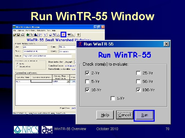Click the User input field
185x138 pixels.
coord(35,47)
